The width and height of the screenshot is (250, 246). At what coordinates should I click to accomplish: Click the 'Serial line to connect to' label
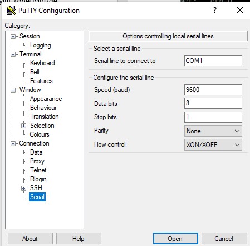click(x=125, y=61)
